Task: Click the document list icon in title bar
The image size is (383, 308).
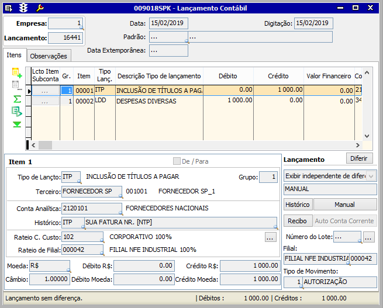Action: pos(9,8)
